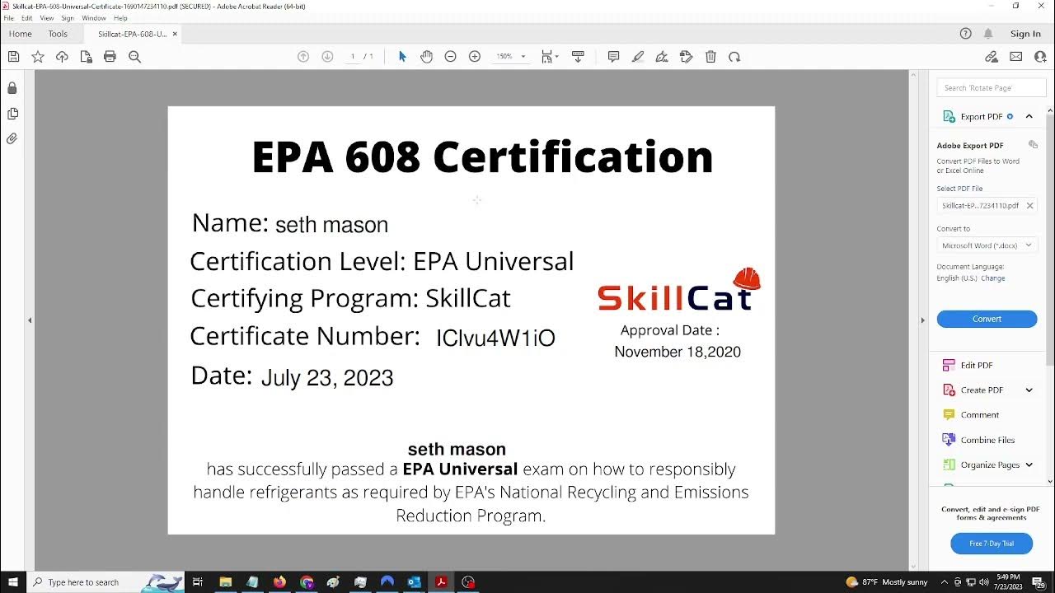Viewport: 1055px width, 593px height.
Task: Add a sticky note comment
Action: coord(613,57)
